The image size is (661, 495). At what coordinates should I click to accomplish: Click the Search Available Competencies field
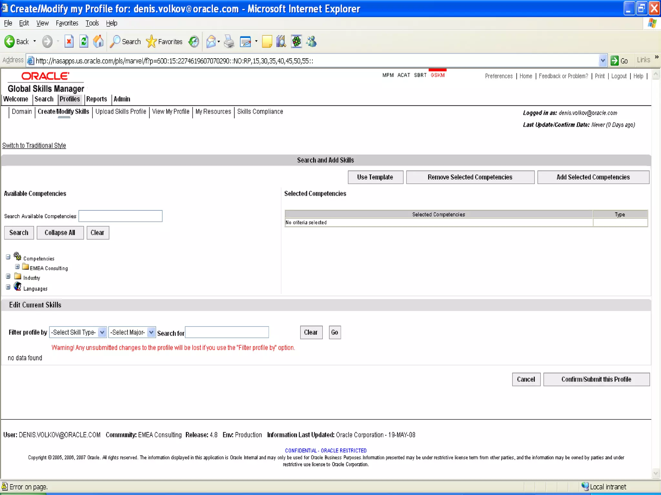click(120, 216)
